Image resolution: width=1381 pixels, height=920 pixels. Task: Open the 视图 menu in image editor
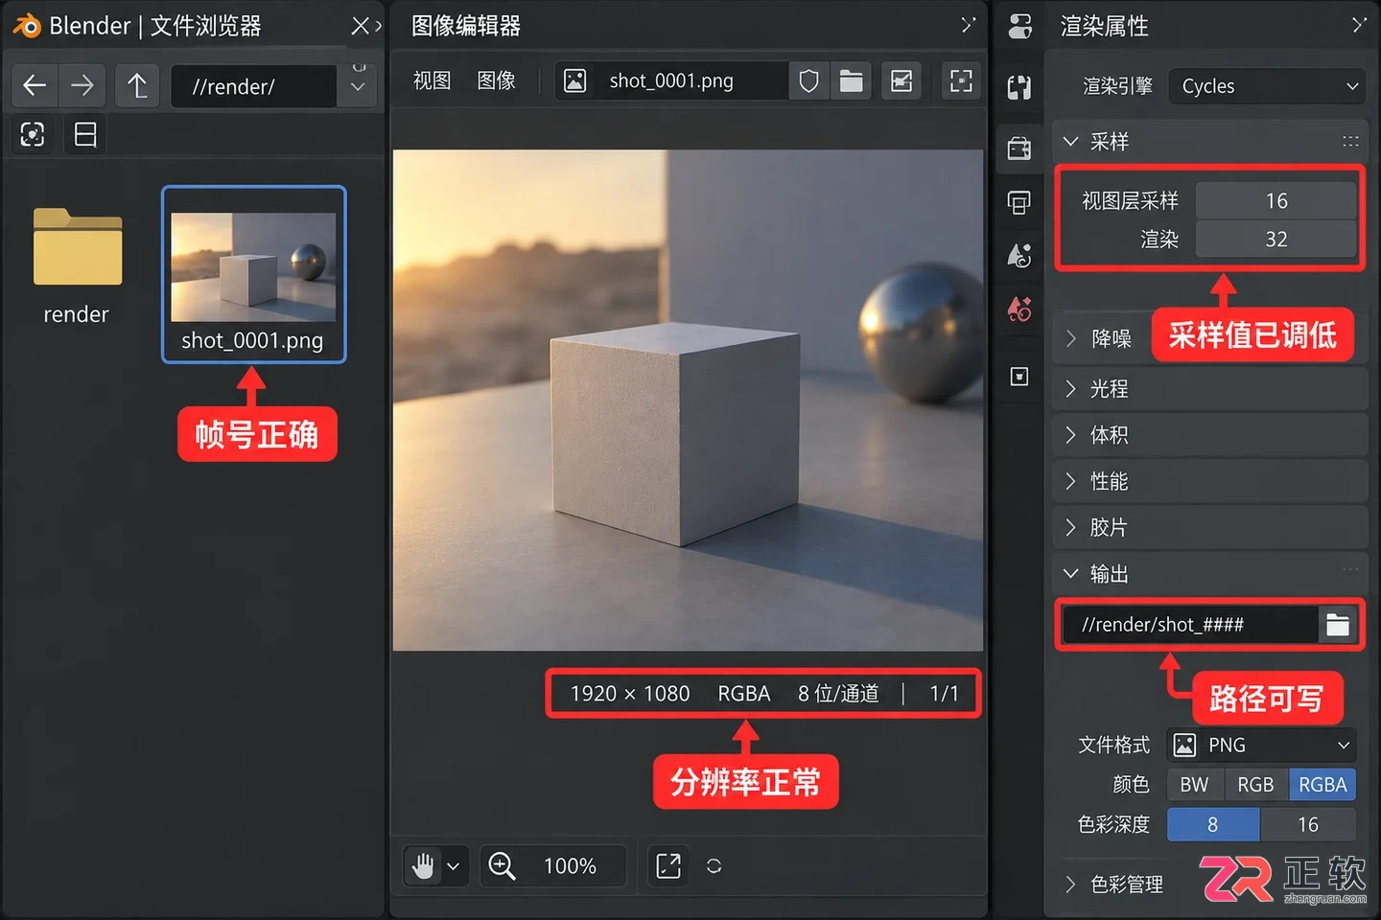pos(432,81)
